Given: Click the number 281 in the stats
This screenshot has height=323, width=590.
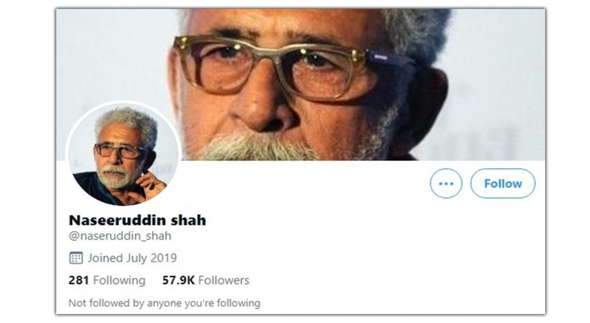Looking at the screenshot, I should pos(79,281).
